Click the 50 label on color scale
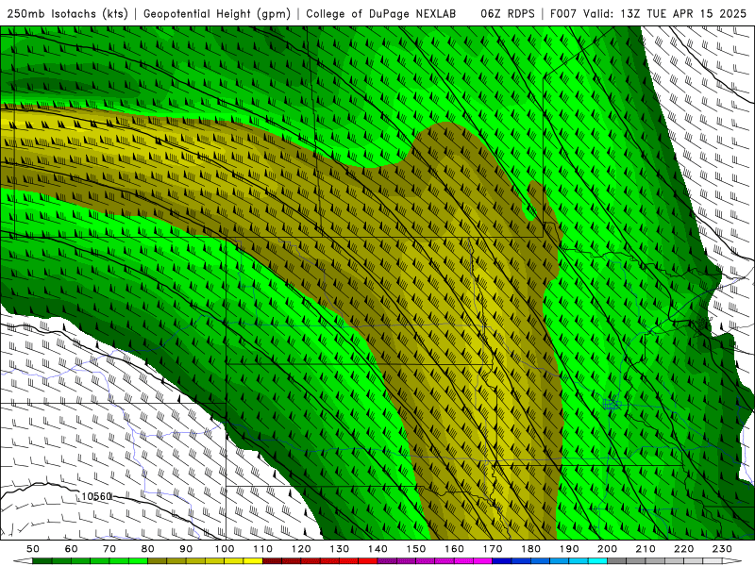The width and height of the screenshot is (755, 566). [x=33, y=549]
